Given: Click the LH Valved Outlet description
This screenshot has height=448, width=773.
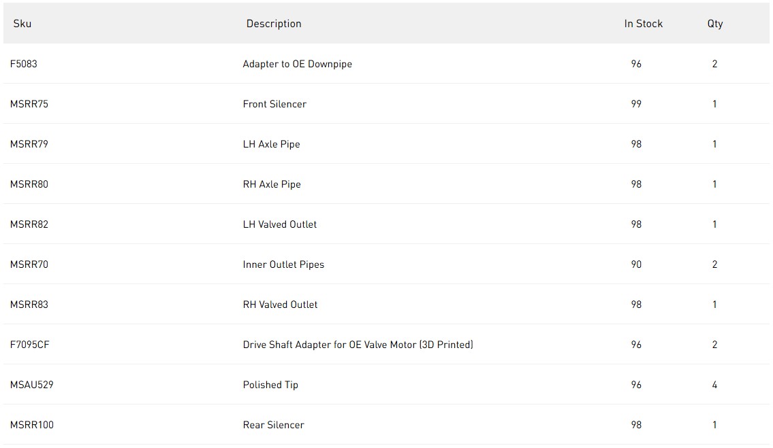Looking at the screenshot, I should [279, 224].
